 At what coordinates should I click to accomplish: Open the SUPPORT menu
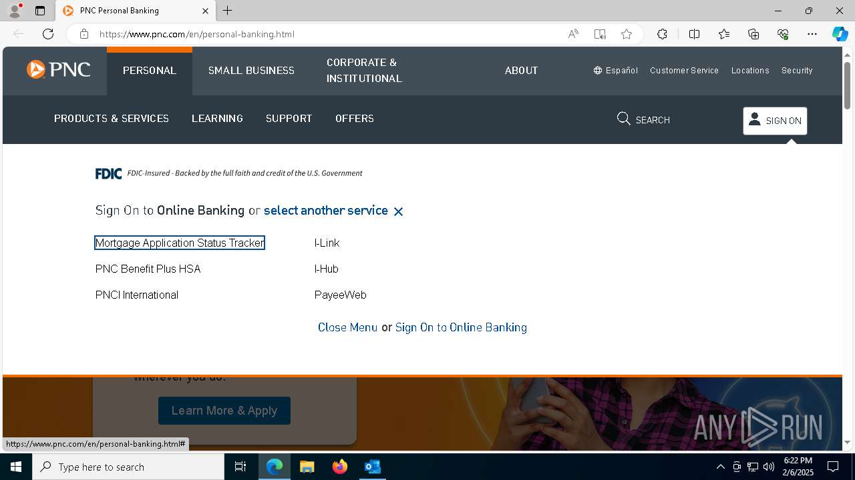pyautogui.click(x=289, y=119)
